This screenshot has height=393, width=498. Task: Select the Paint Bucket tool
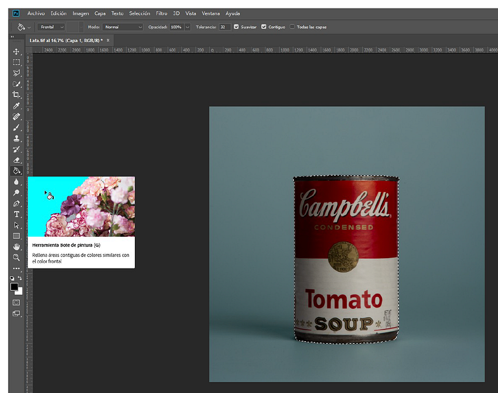pos(16,171)
